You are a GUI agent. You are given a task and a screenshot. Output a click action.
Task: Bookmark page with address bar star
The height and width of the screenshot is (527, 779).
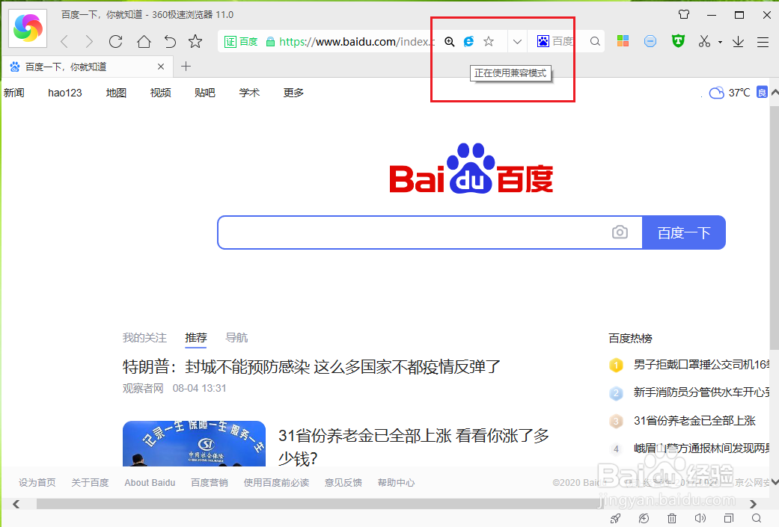tap(489, 41)
